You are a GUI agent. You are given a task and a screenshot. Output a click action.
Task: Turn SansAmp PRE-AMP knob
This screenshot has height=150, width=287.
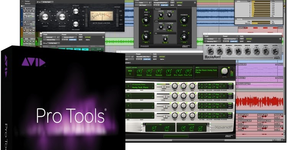[210, 51]
